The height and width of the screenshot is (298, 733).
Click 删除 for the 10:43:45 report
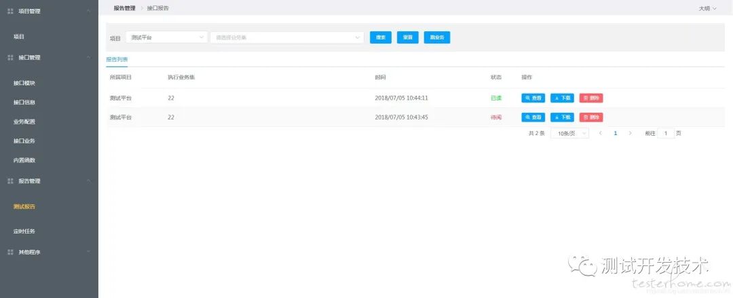coord(591,117)
